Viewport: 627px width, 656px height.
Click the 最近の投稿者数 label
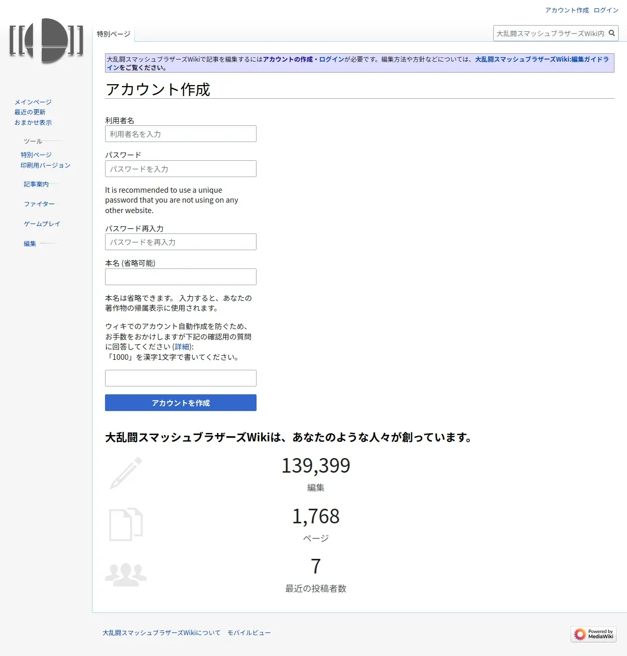pos(316,589)
